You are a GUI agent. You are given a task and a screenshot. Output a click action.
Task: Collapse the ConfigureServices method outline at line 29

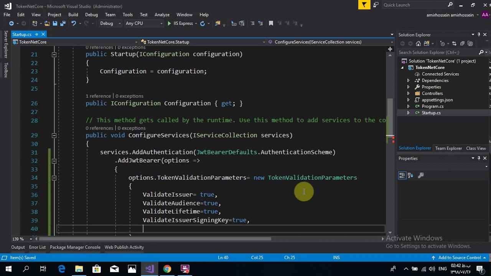click(54, 135)
